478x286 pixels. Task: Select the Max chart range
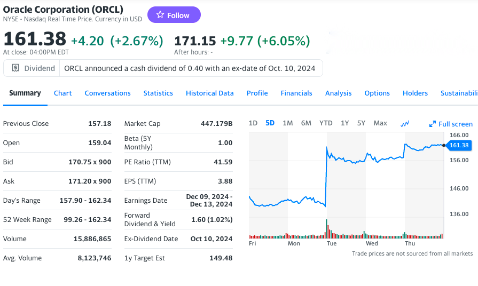click(x=380, y=123)
